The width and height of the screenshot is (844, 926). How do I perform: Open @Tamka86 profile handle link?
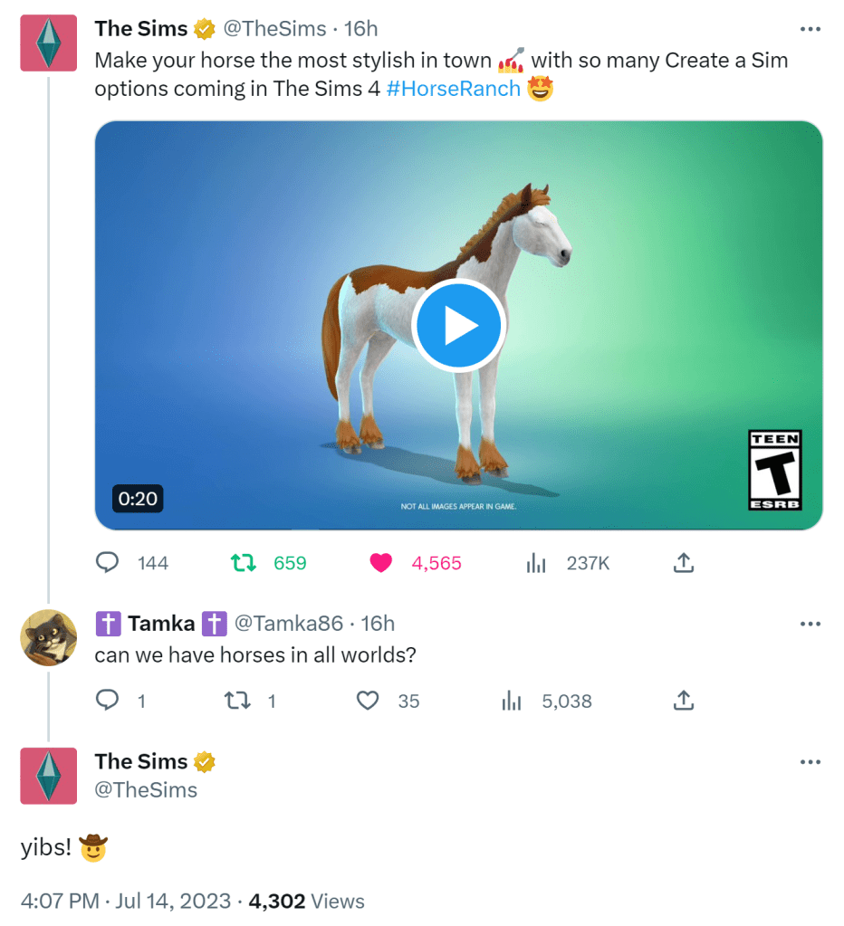289,624
